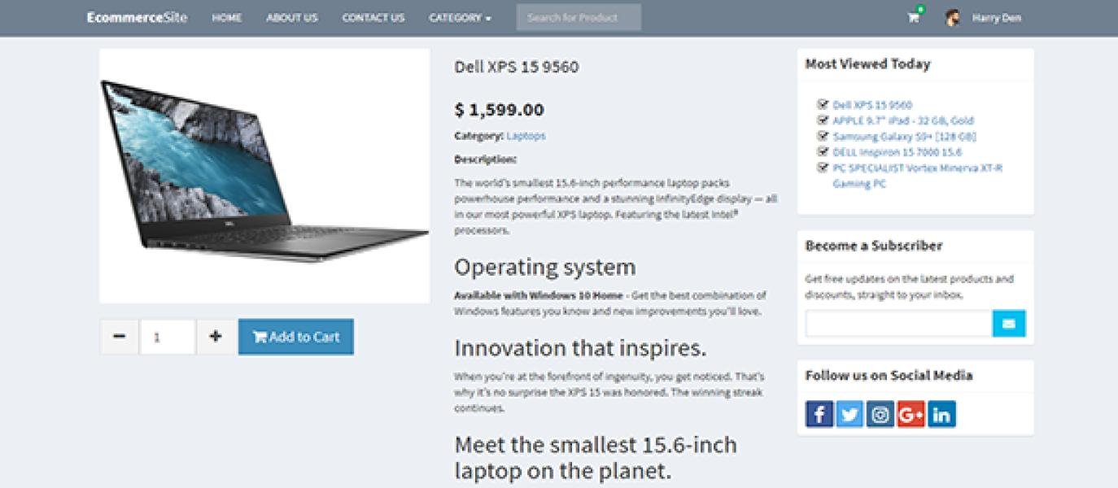
Task: Click the subscribe email send icon
Action: click(x=1009, y=323)
